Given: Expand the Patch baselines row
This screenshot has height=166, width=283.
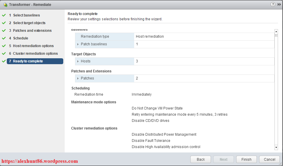Looking at the screenshot, I should (x=78, y=44).
